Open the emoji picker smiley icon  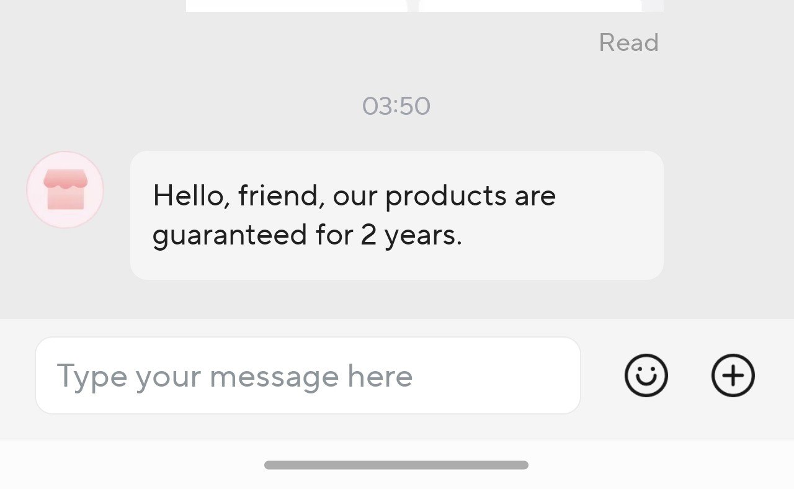pyautogui.click(x=646, y=375)
